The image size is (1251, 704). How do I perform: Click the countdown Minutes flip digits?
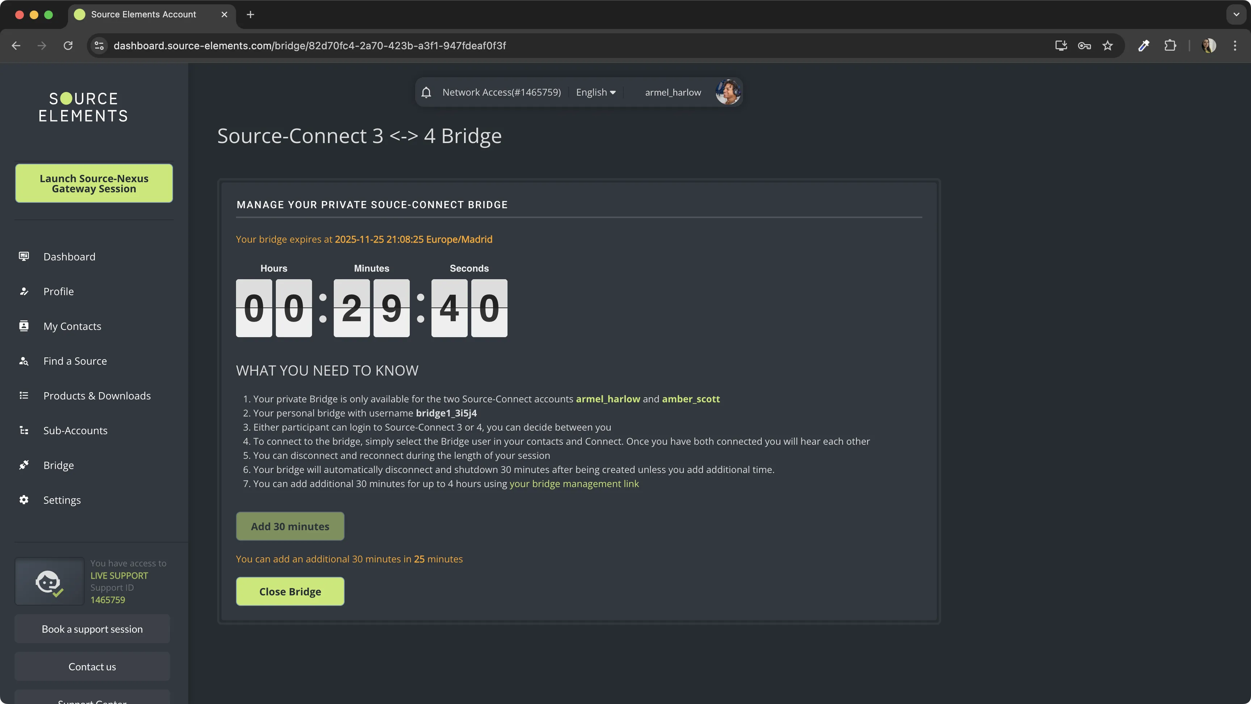(x=371, y=308)
